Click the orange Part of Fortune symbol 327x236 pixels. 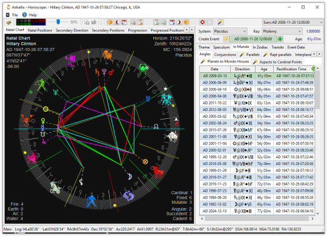pos(145,161)
